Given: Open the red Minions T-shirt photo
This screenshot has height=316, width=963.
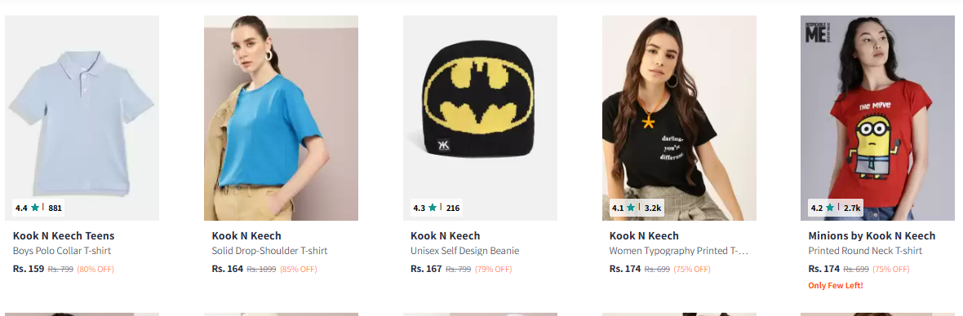Looking at the screenshot, I should [x=877, y=117].
